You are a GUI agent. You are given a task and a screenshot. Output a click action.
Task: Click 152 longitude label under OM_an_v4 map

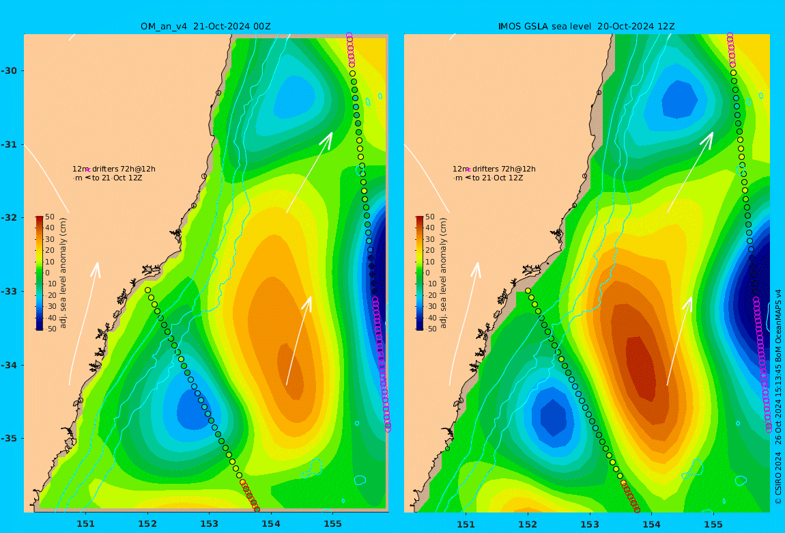click(x=147, y=524)
